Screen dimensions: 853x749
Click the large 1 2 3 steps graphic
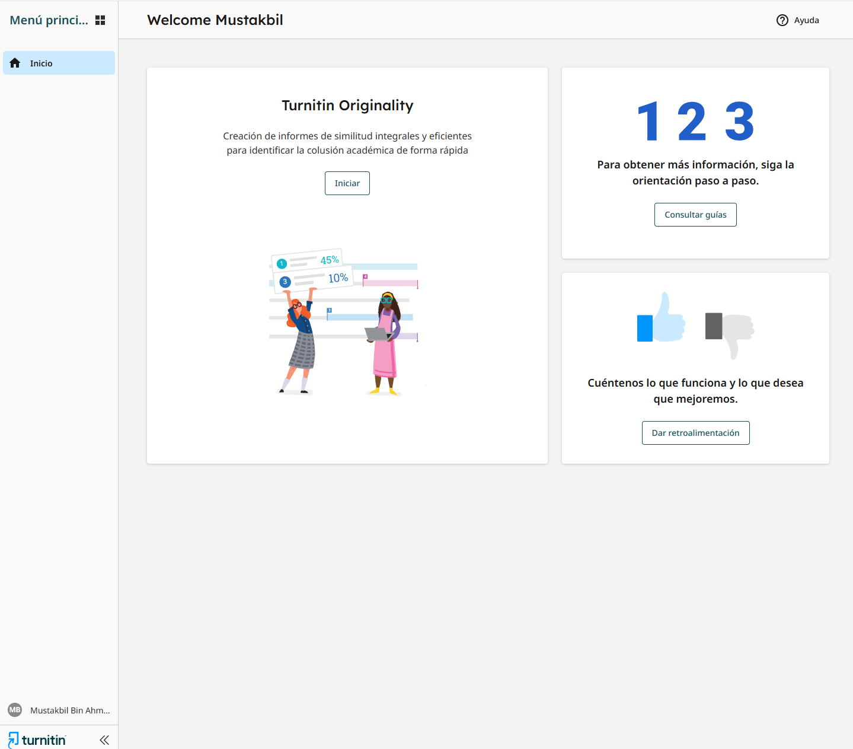coord(695,121)
